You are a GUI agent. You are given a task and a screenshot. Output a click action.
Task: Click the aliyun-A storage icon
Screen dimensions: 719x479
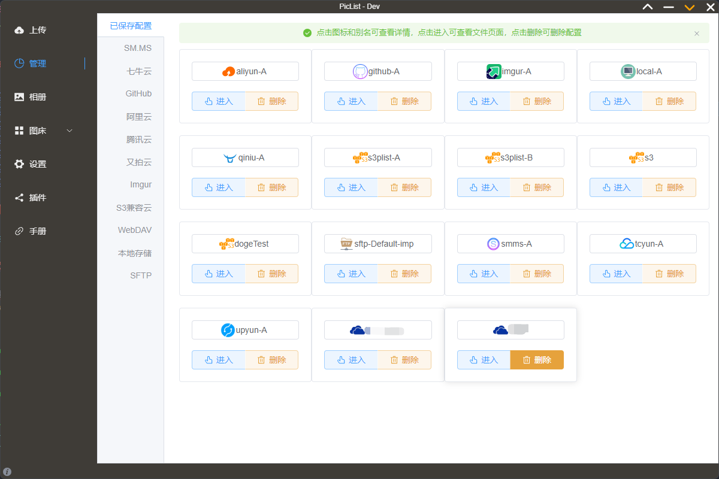pos(228,71)
